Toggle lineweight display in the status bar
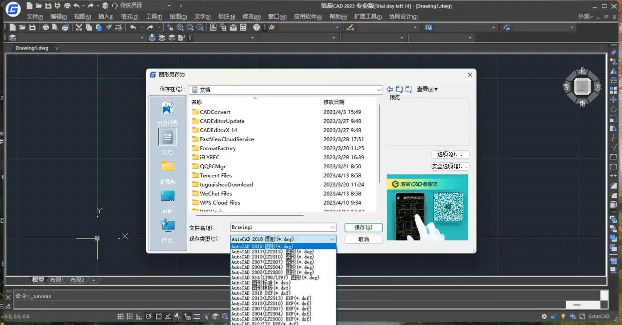Image resolution: width=622 pixels, height=325 pixels. tap(197, 316)
